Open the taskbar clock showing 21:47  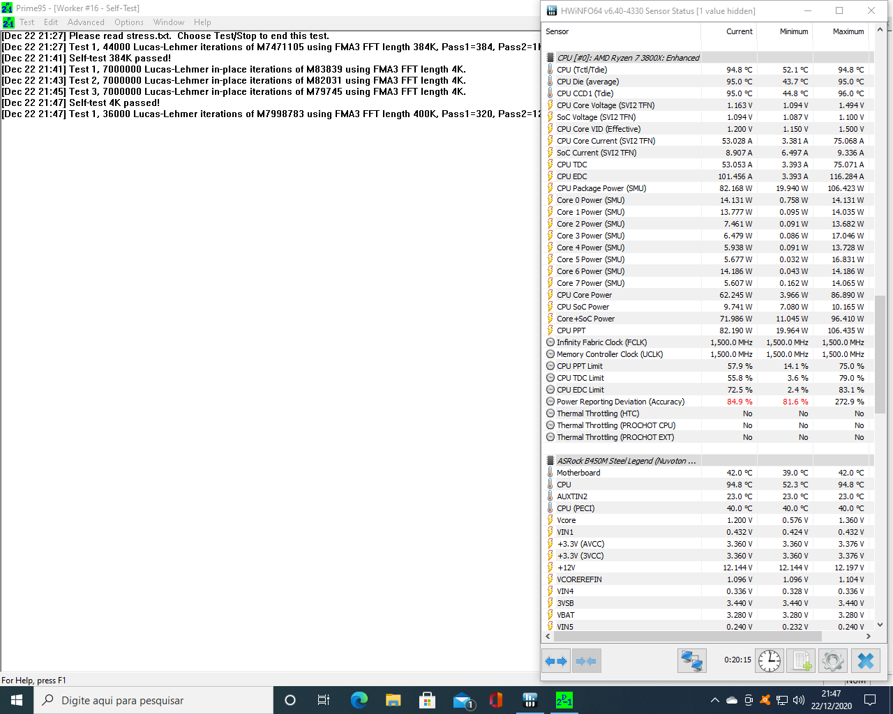pyautogui.click(x=831, y=700)
